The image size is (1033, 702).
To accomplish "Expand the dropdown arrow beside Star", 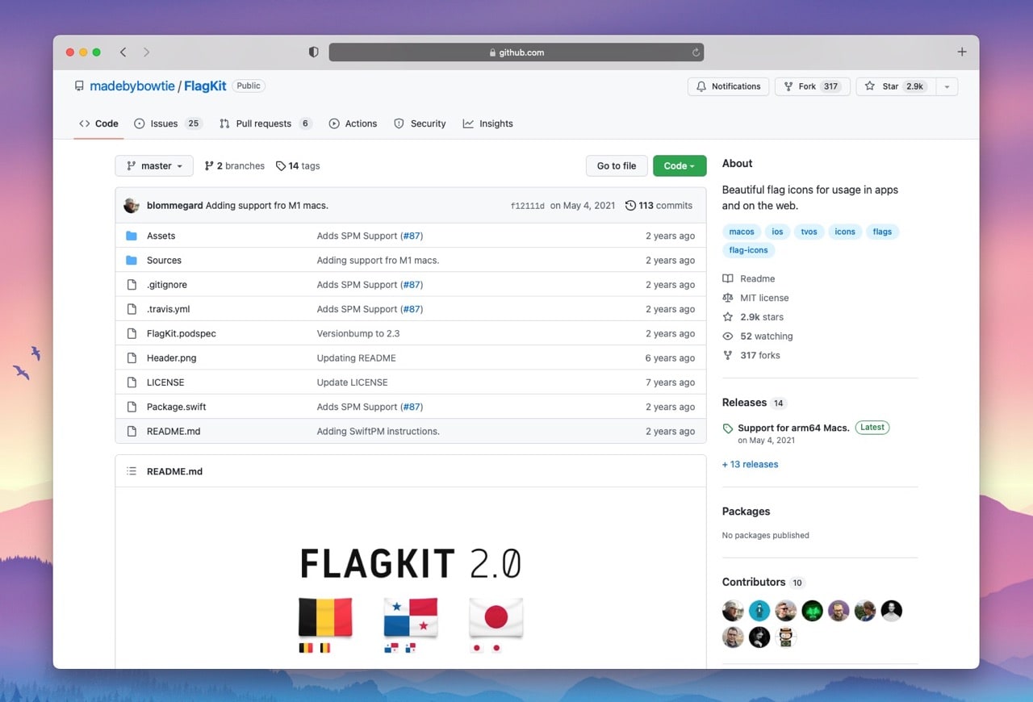I will [947, 86].
